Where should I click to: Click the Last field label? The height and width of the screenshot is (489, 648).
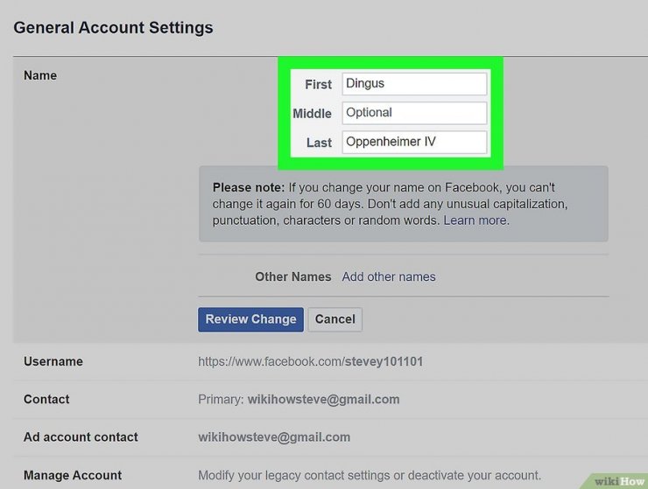(319, 142)
